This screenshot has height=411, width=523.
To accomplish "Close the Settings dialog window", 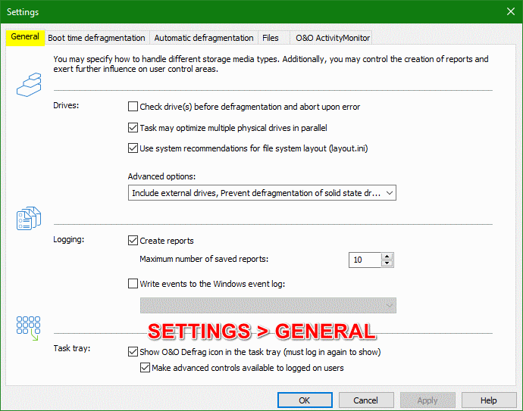I will pos(510,11).
